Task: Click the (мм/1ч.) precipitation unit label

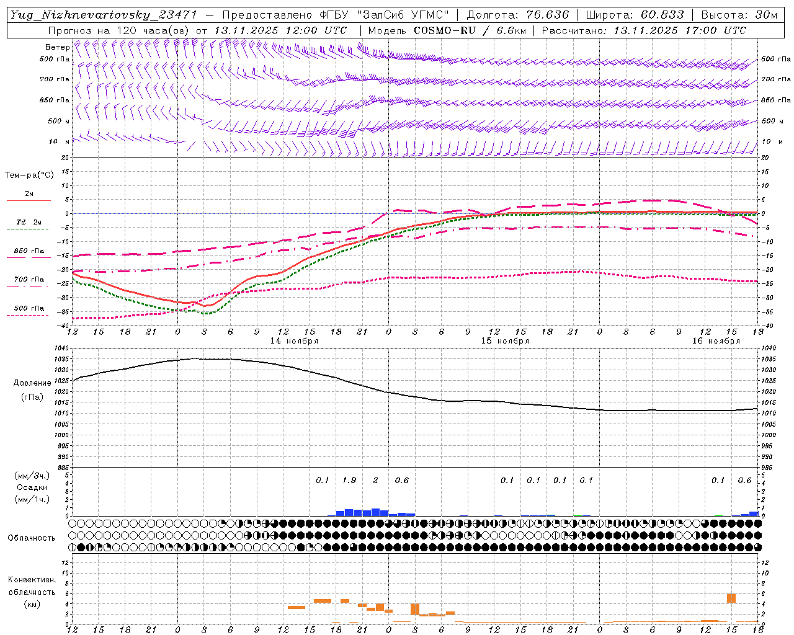Action: click(32, 499)
